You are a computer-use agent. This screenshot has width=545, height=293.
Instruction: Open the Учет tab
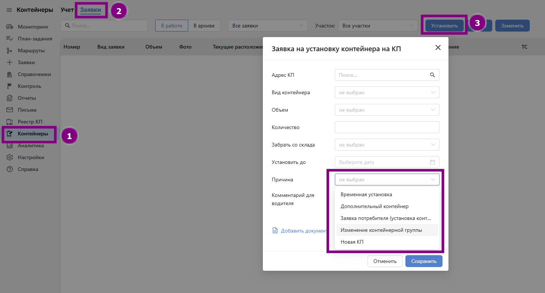pyautogui.click(x=67, y=10)
